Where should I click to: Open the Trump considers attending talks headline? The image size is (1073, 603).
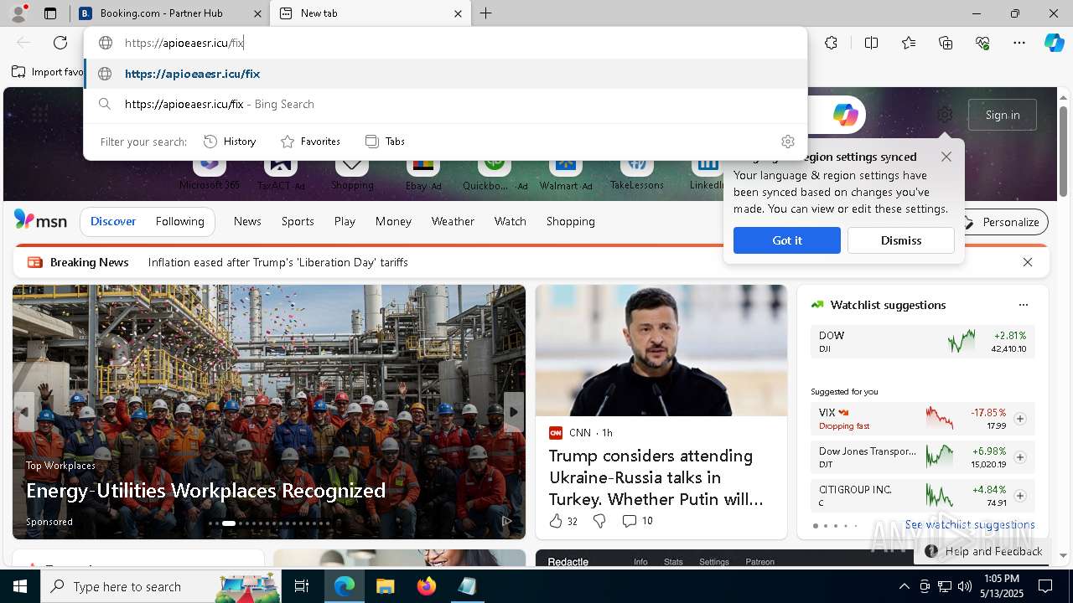point(656,477)
